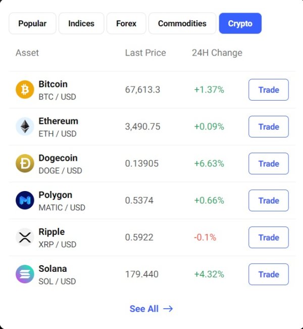Hit the Dogecoin Trade button
Image resolution: width=303 pixels, height=329 pixels.
pyautogui.click(x=268, y=164)
